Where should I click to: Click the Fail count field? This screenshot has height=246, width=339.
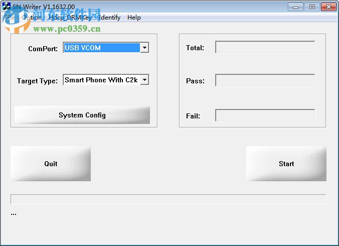265,115
